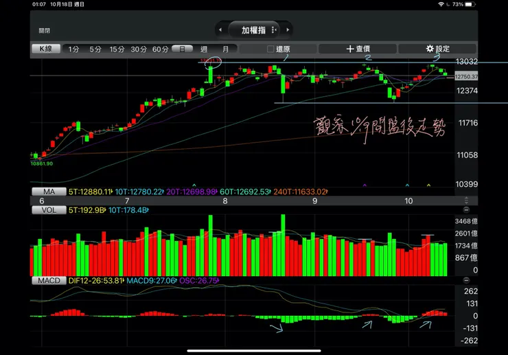Select the MACD9:27.06 value
This screenshot has width=508, height=355.
[x=152, y=280]
